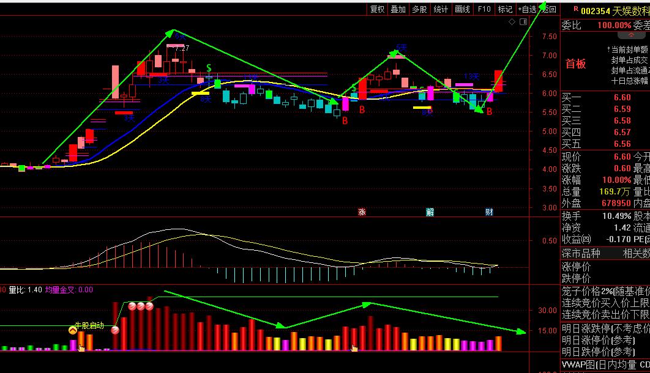The width and height of the screenshot is (650, 373).
Task: Click the 标记 mark button
Action: click(x=505, y=9)
